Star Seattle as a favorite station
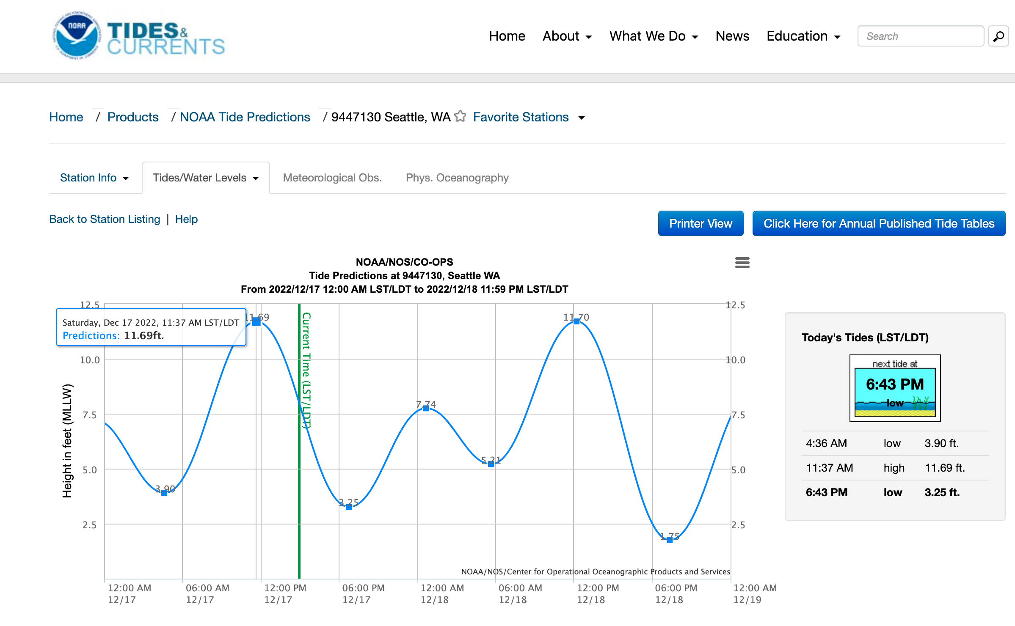The width and height of the screenshot is (1015, 626). click(x=460, y=116)
